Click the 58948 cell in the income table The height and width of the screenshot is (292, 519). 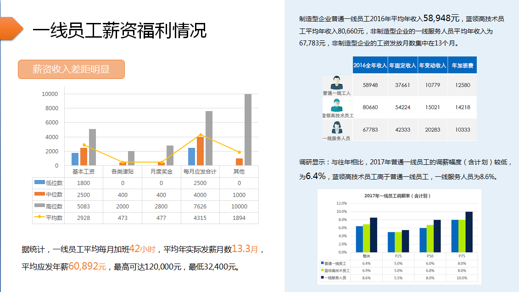[370, 85]
